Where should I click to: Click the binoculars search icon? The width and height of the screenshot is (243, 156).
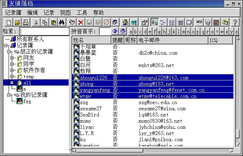click(x=62, y=22)
